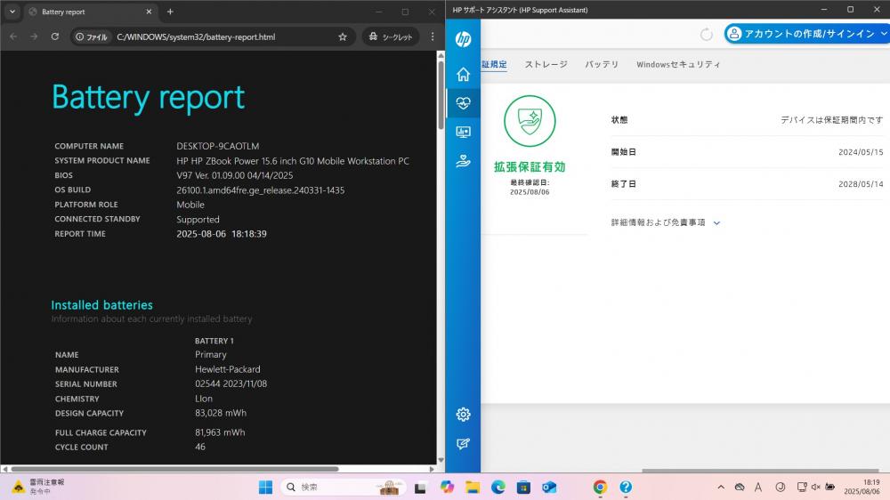Image resolution: width=890 pixels, height=500 pixels.
Task: Open the support hand-heart sidebar icon
Action: 463,162
